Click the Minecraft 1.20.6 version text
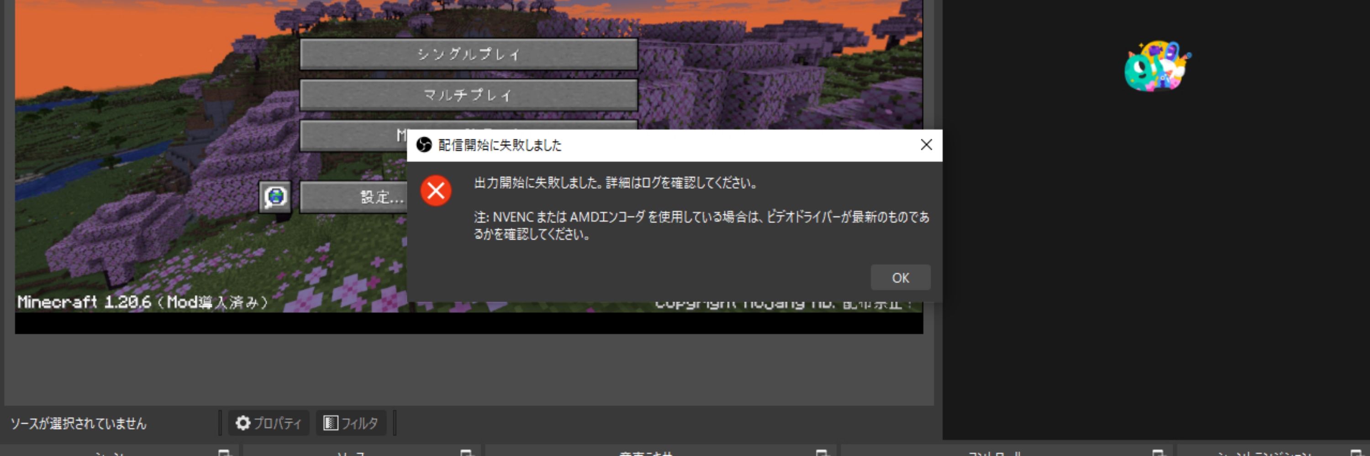The height and width of the screenshot is (456, 1370). pos(142,302)
